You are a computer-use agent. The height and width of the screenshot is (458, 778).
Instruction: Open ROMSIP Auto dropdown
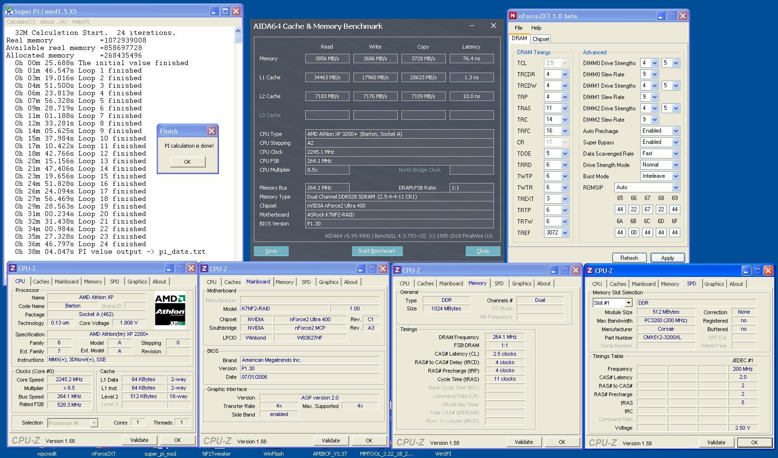click(676, 187)
